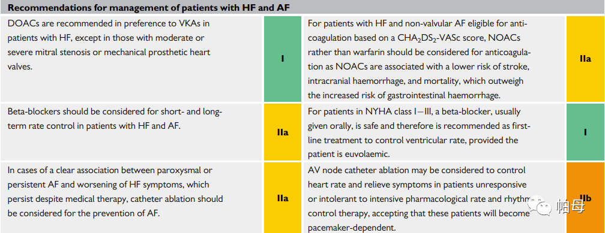Click the yellow IIa cell beside beta-blockers rate control
This screenshot has height=233, width=605.
[283, 132]
